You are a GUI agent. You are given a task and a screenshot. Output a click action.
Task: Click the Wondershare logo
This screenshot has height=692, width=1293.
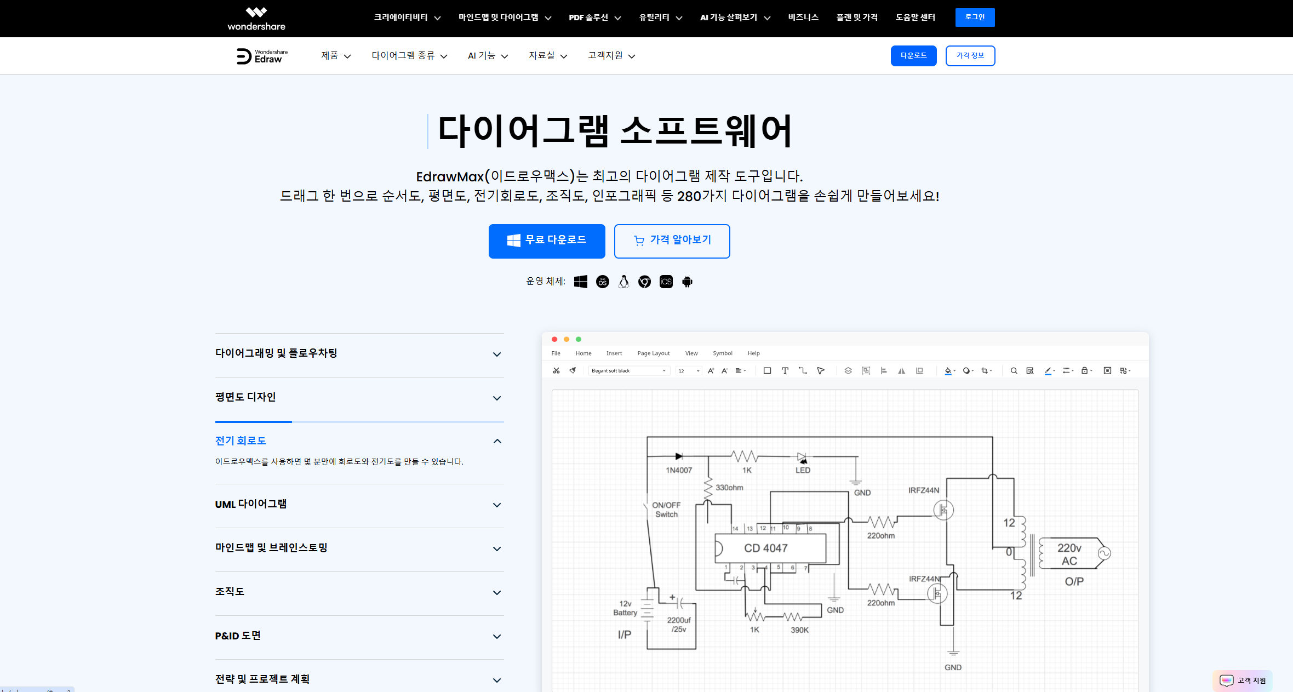256,19
